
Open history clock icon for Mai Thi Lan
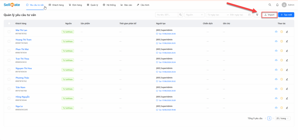(282, 32)
